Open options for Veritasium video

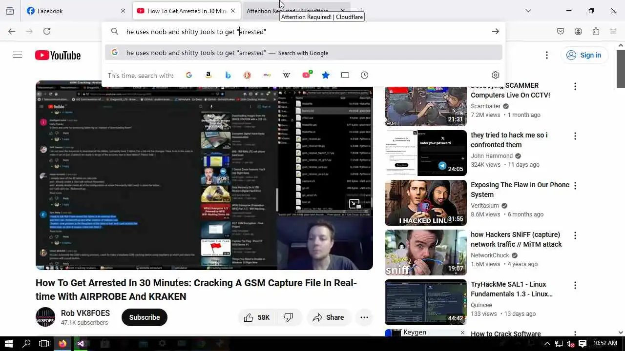[575, 186]
